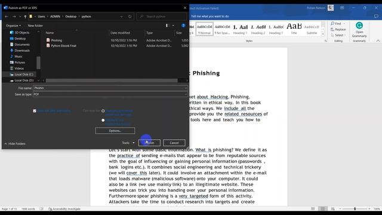The height and width of the screenshot is (215, 382).
Task: Go back in the Publish dialog
Action: (7, 17)
